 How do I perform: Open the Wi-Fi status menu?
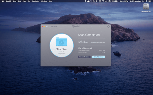[103, 1]
